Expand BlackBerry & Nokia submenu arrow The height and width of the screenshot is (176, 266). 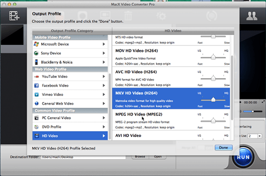104,62
